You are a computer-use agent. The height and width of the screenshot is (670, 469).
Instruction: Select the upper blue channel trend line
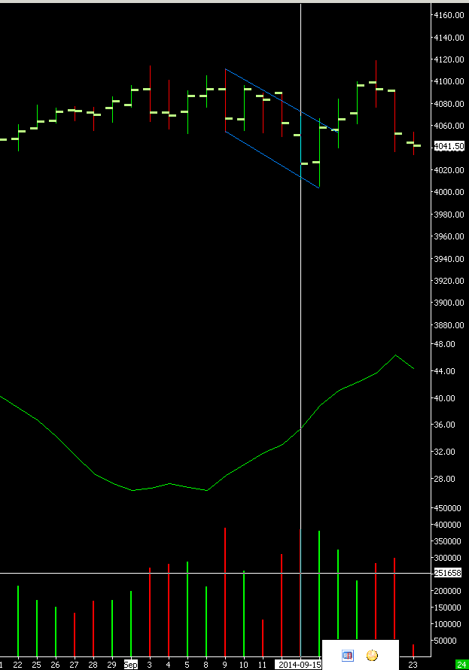click(282, 101)
